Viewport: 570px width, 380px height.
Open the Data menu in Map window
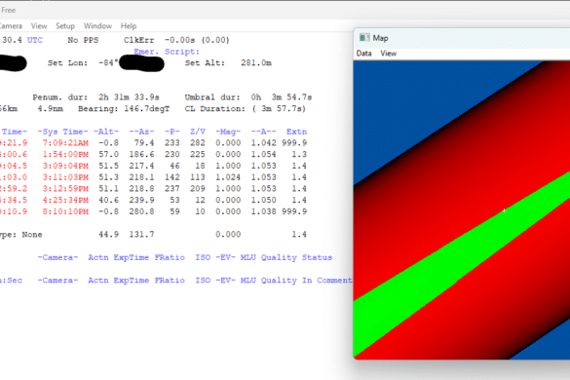(363, 54)
